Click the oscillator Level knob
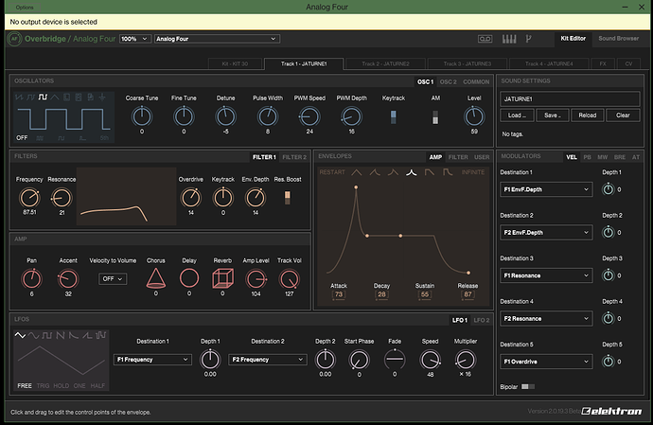The image size is (653, 425). (474, 116)
